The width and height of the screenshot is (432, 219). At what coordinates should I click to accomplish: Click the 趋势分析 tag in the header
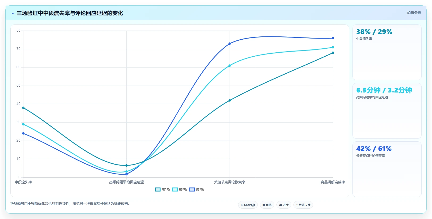tap(414, 13)
